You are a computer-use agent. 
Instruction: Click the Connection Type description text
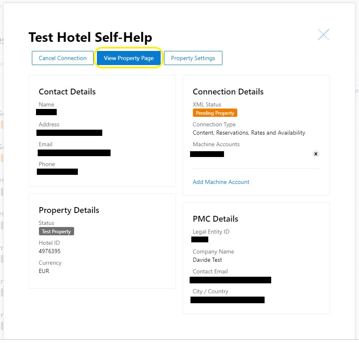pos(249,133)
